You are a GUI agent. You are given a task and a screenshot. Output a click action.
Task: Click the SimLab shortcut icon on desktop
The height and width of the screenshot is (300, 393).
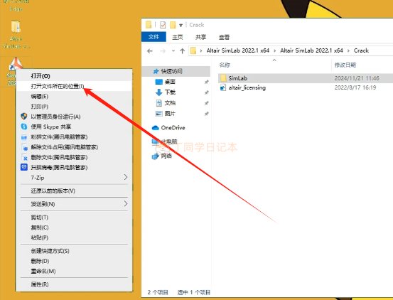coord(15,64)
